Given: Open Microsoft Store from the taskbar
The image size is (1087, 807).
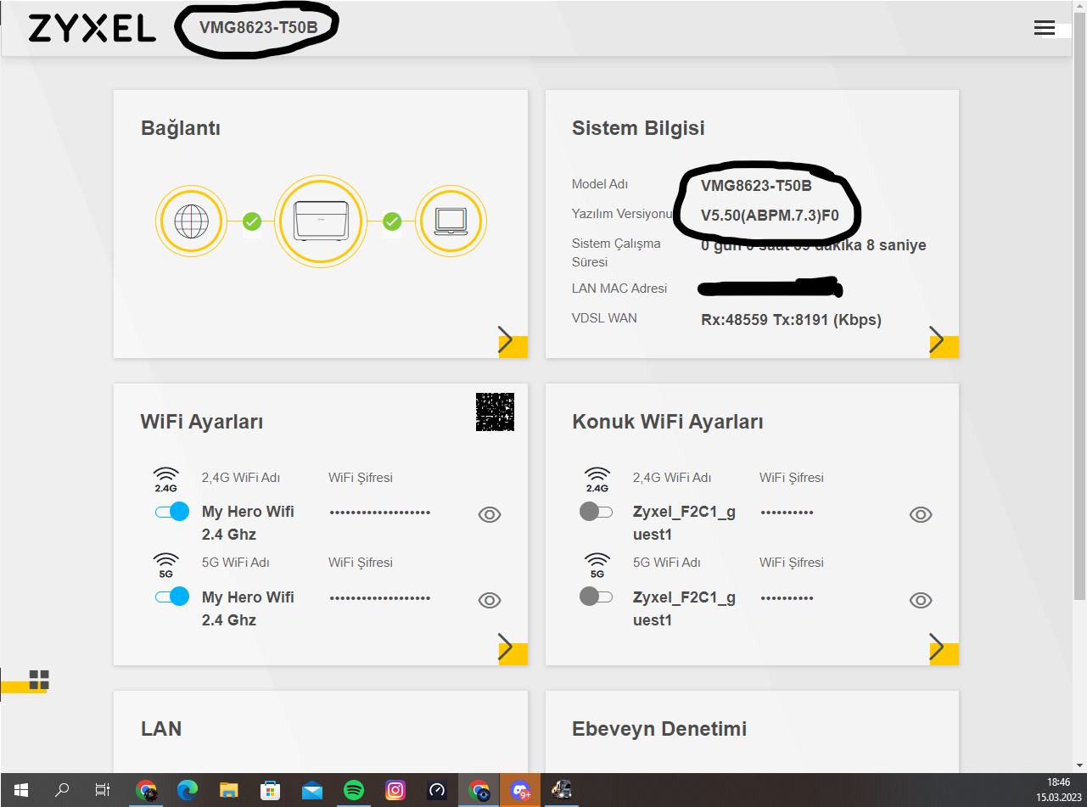Looking at the screenshot, I should pyautogui.click(x=271, y=790).
